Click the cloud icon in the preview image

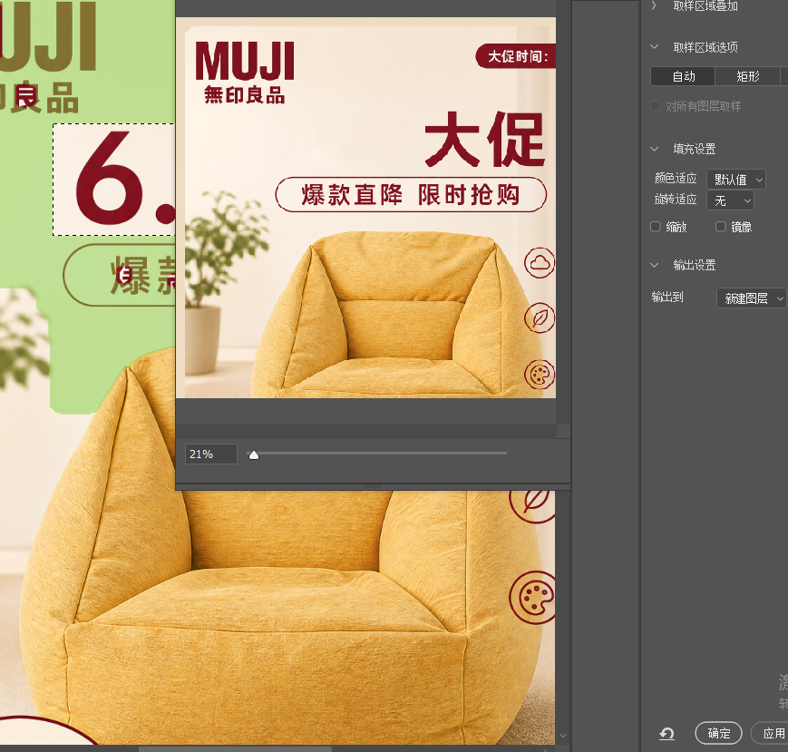coord(540,262)
